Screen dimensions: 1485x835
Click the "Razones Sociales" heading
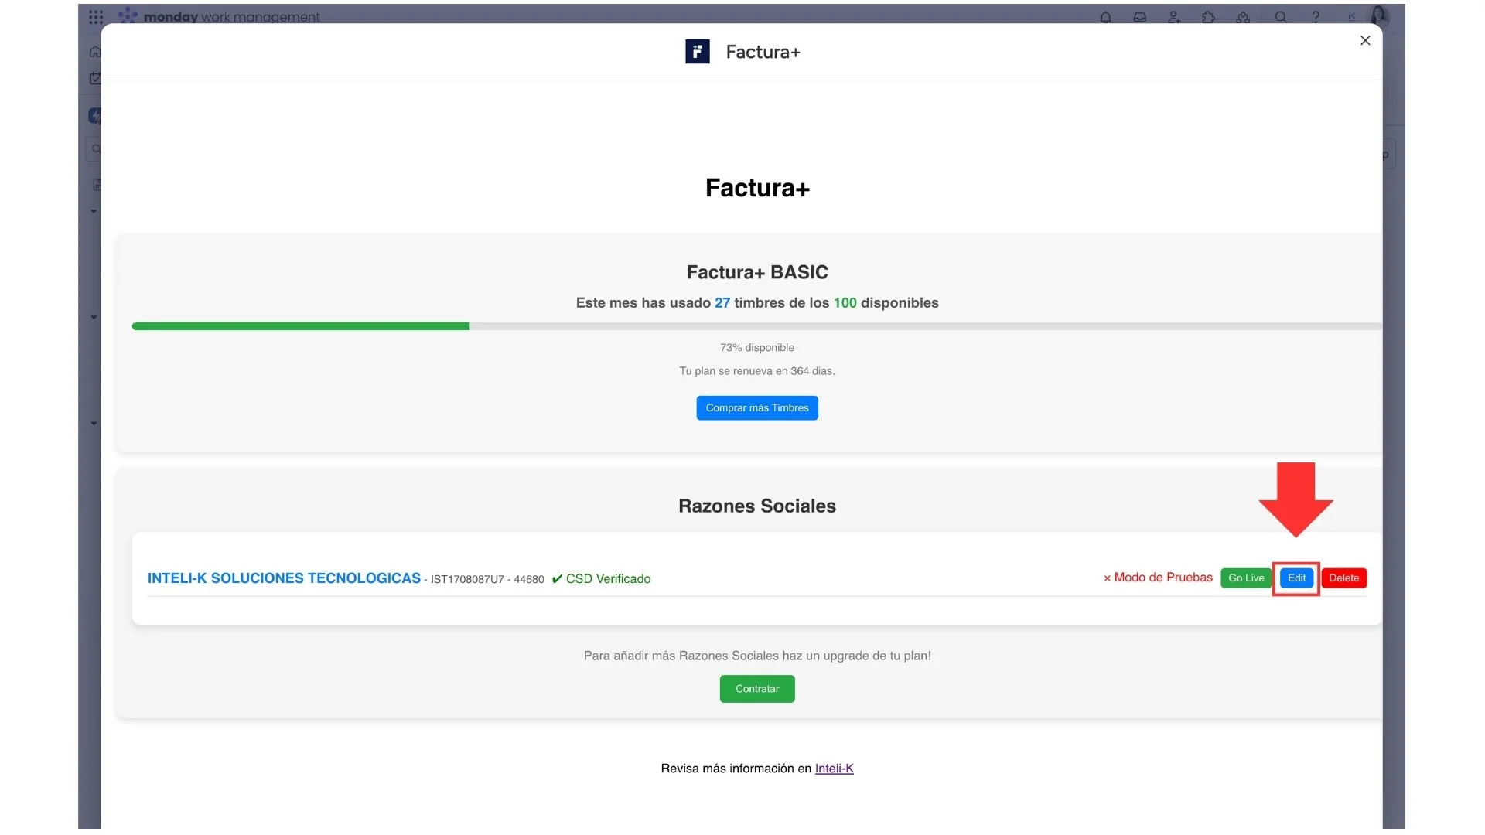(x=757, y=506)
